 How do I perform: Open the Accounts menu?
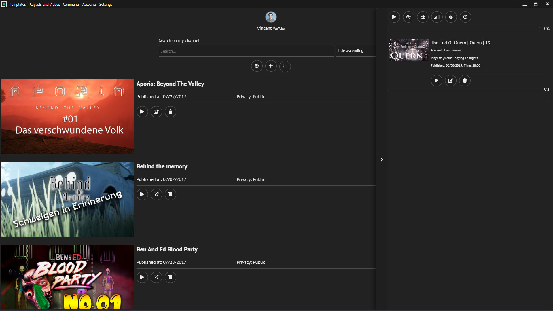tap(89, 4)
